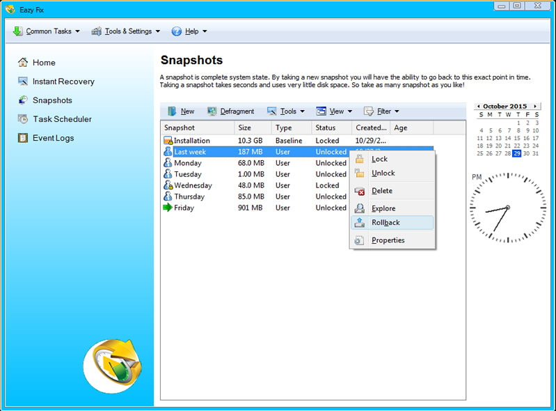Click the New snapshot toolbar icon

point(172,111)
